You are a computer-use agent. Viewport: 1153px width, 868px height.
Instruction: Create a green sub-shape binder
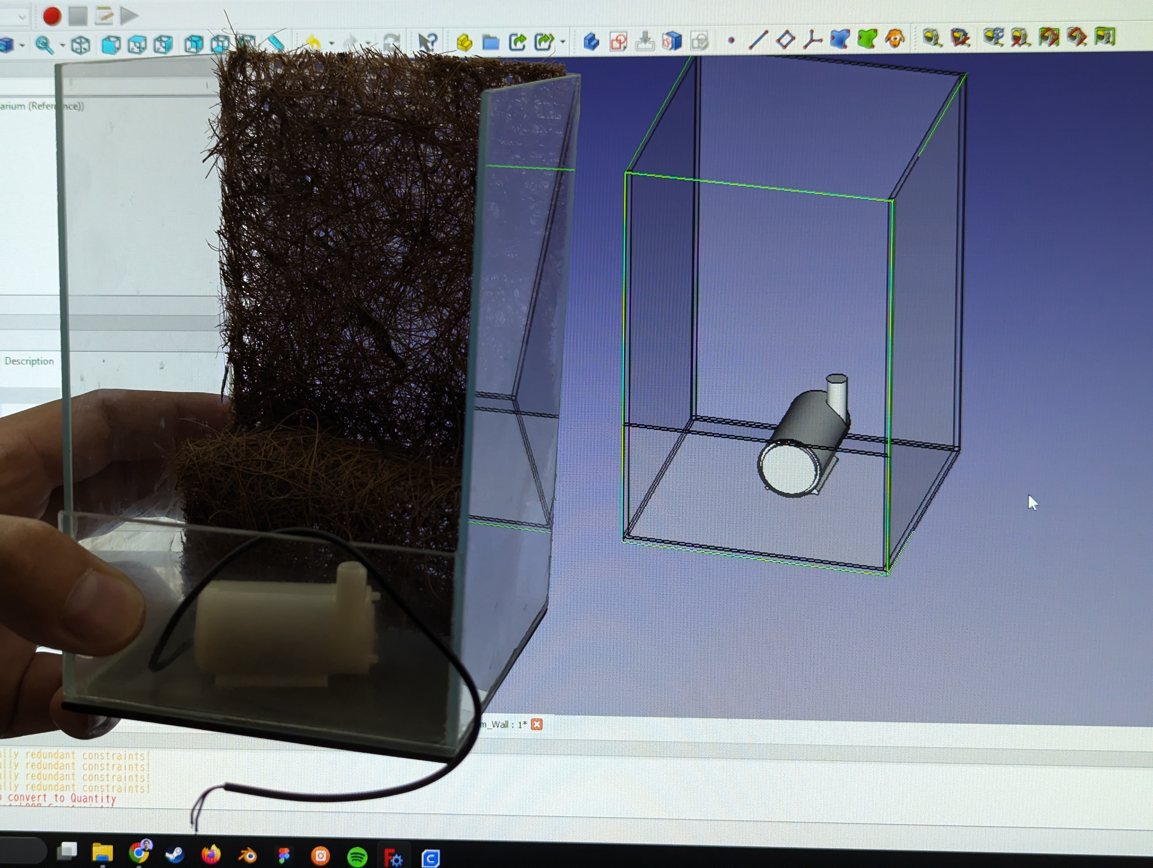pos(867,38)
